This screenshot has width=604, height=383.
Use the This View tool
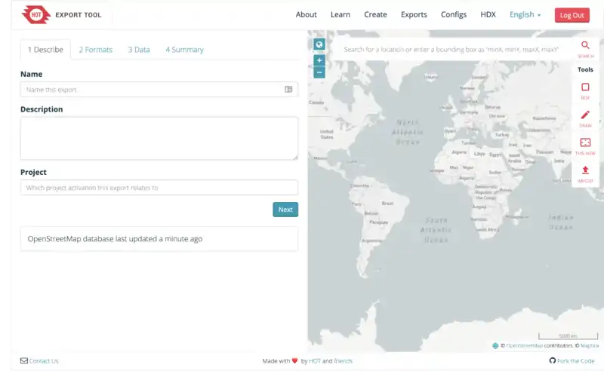585,143
